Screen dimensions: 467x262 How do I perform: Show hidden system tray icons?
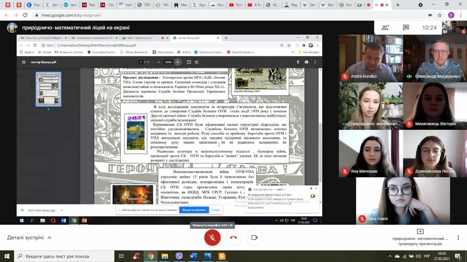point(390,256)
